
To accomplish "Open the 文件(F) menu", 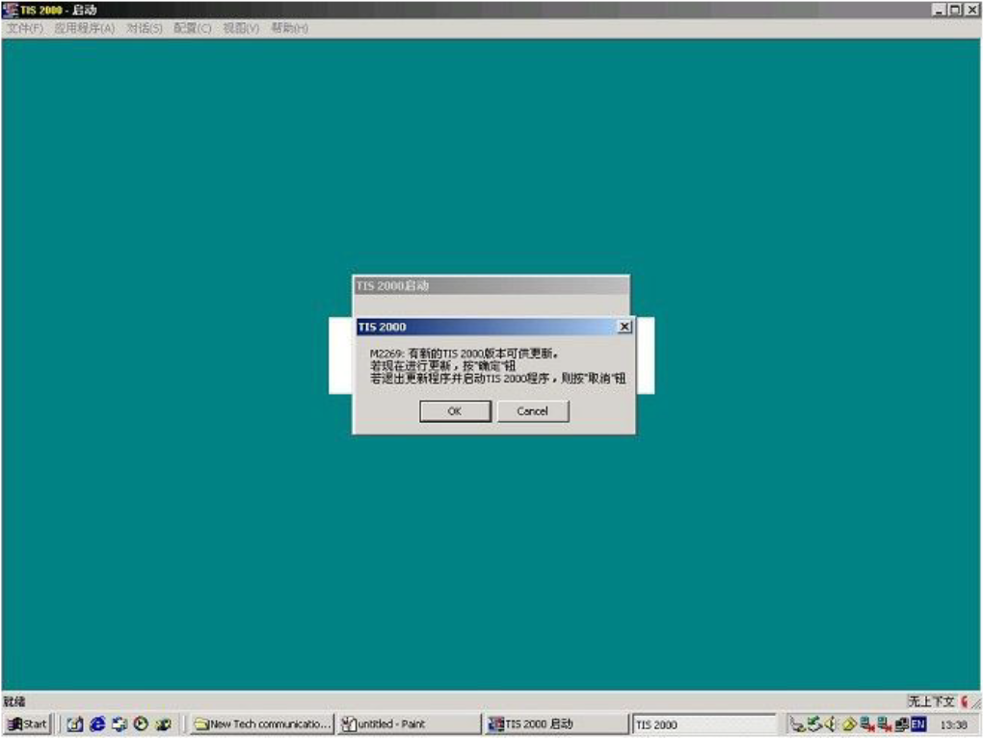I will (25, 28).
